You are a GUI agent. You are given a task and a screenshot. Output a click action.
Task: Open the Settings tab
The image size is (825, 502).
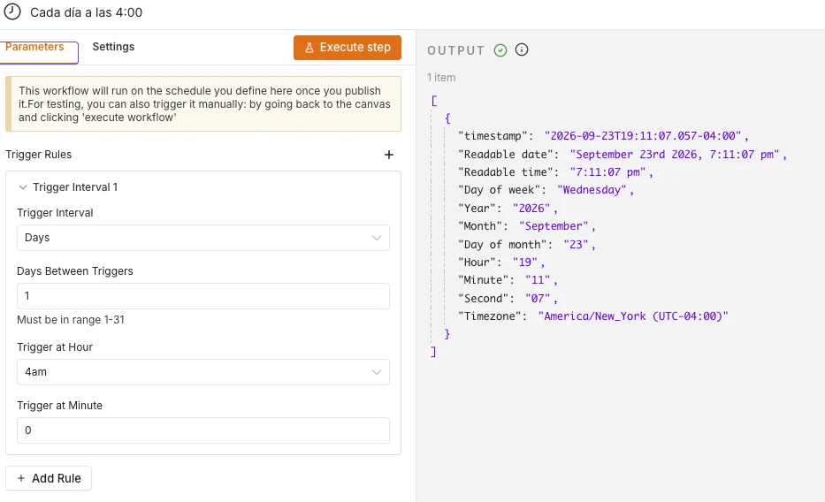click(113, 47)
